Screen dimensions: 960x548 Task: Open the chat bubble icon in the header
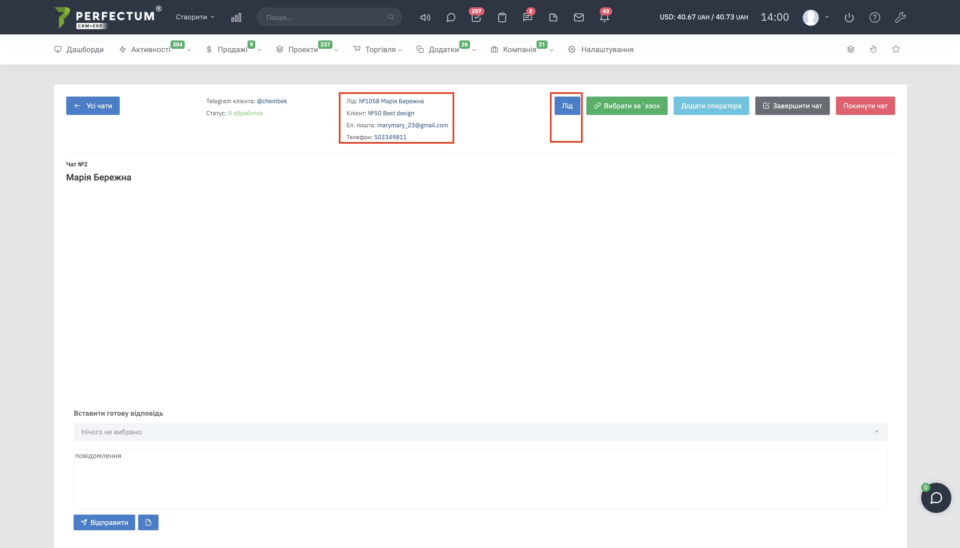click(451, 17)
